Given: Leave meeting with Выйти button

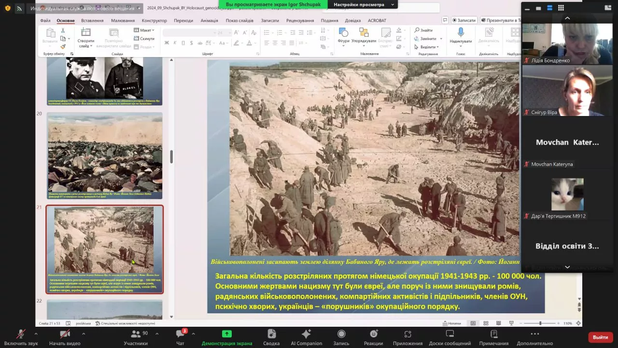Looking at the screenshot, I should coord(600,337).
